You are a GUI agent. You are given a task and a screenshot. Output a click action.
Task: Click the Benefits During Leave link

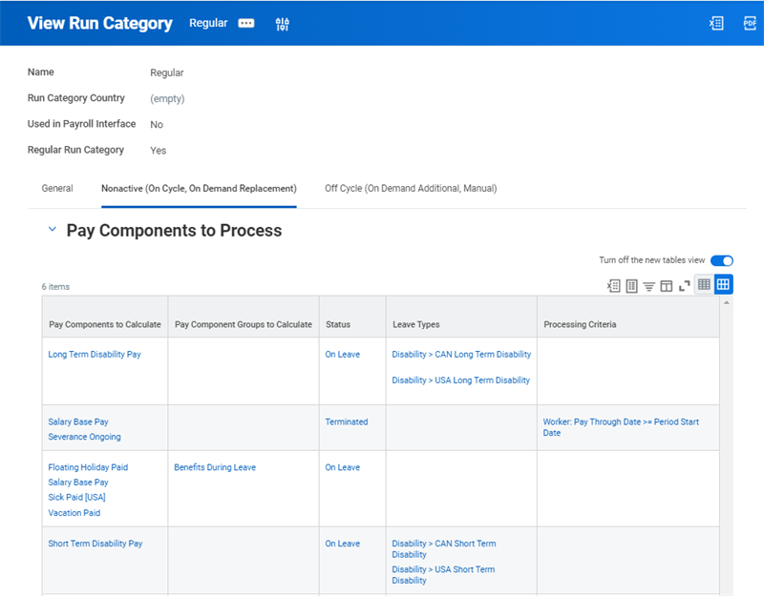[x=215, y=467]
